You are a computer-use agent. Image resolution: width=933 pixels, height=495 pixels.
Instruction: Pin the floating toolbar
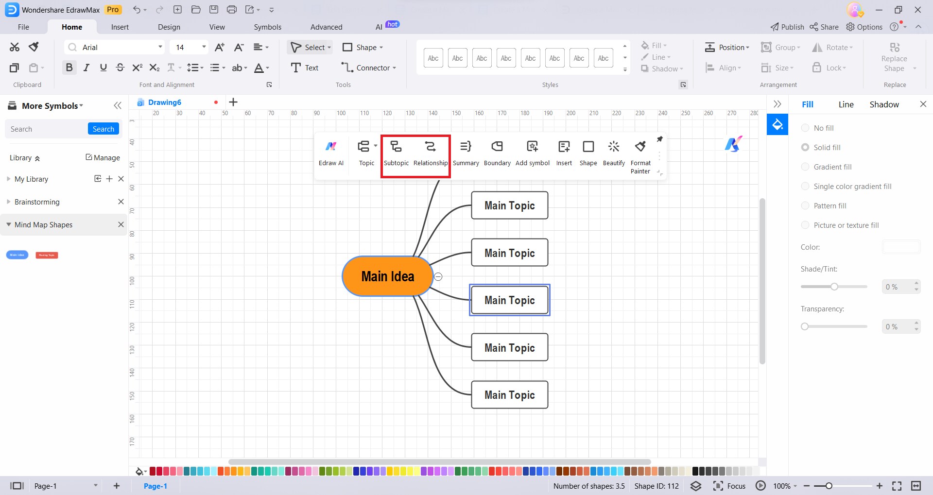pyautogui.click(x=659, y=139)
